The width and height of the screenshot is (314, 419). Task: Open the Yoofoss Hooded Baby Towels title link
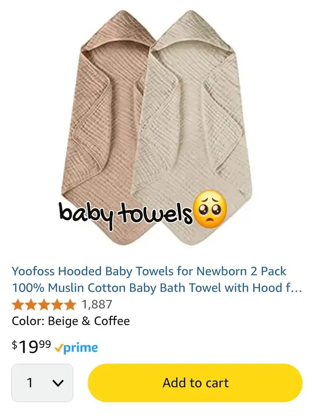pyautogui.click(x=157, y=279)
